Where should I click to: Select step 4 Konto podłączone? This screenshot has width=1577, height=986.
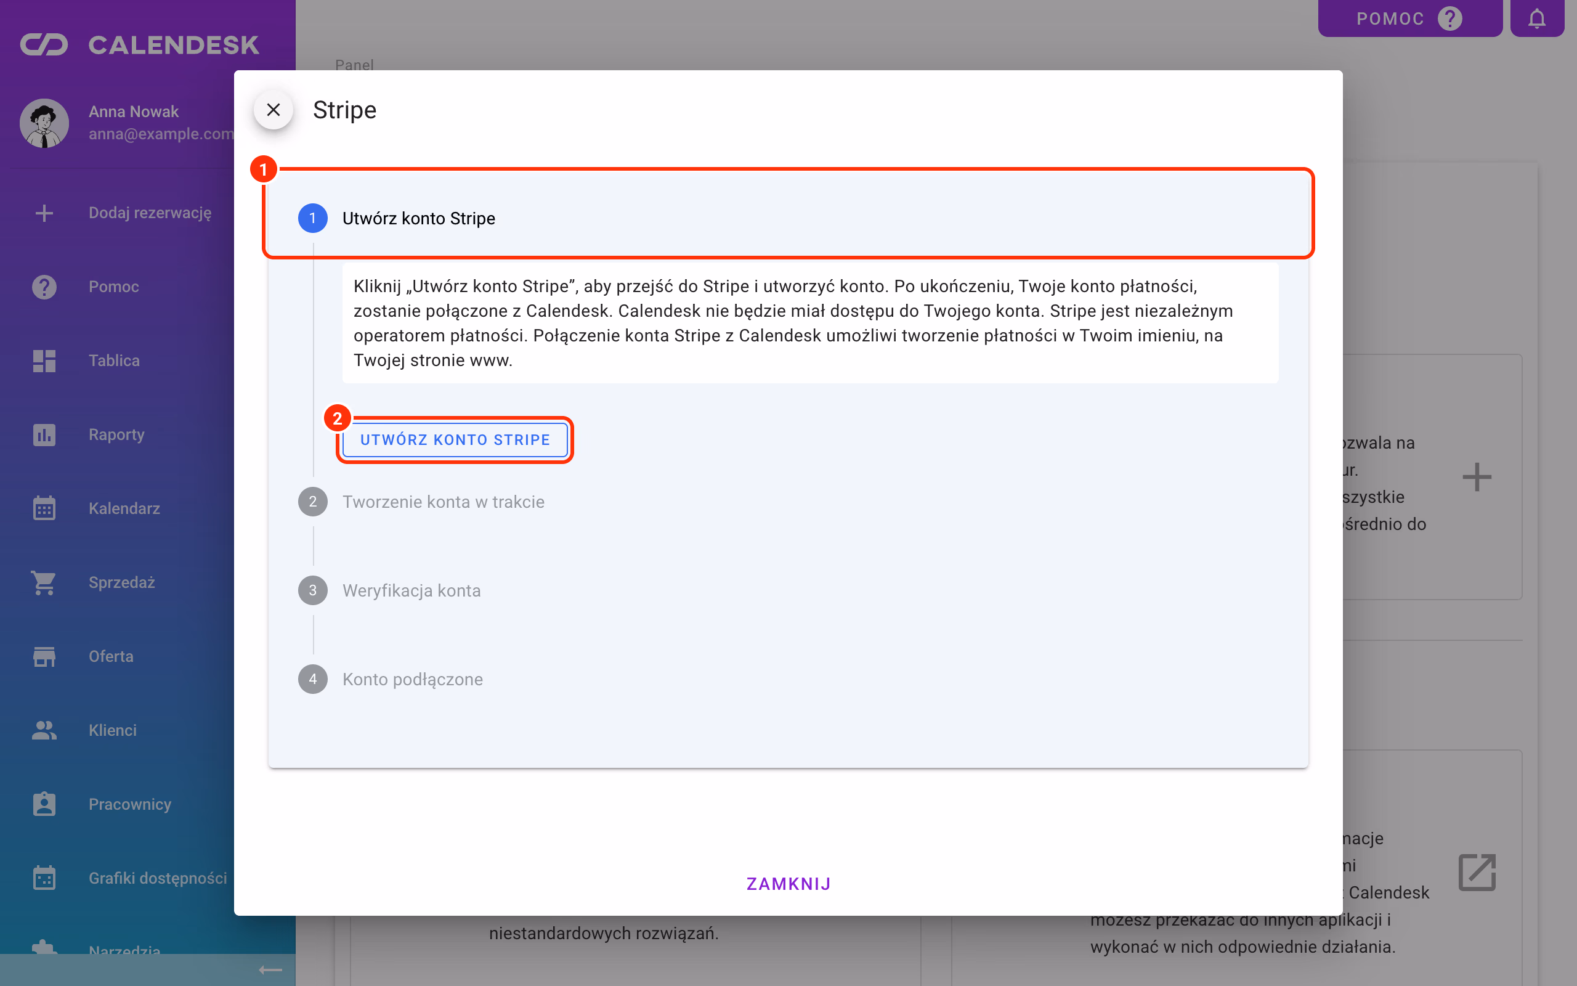[391, 679]
